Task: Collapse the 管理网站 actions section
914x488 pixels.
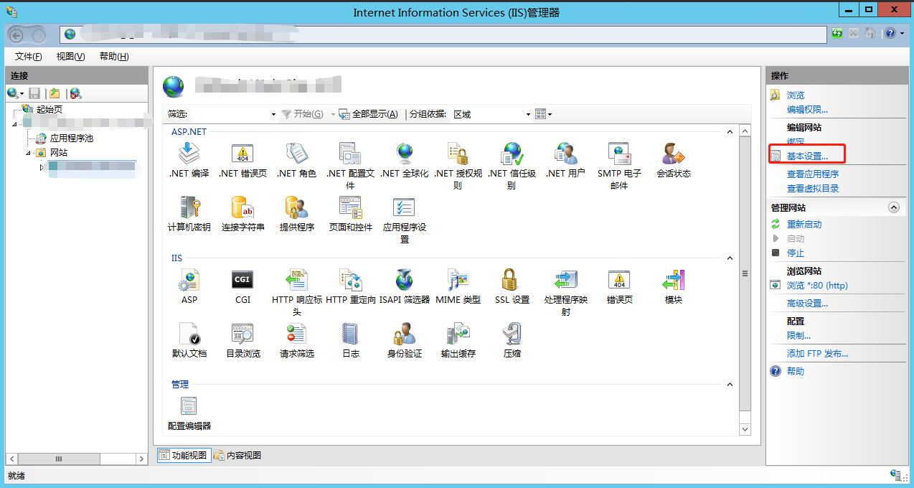Action: (x=893, y=207)
